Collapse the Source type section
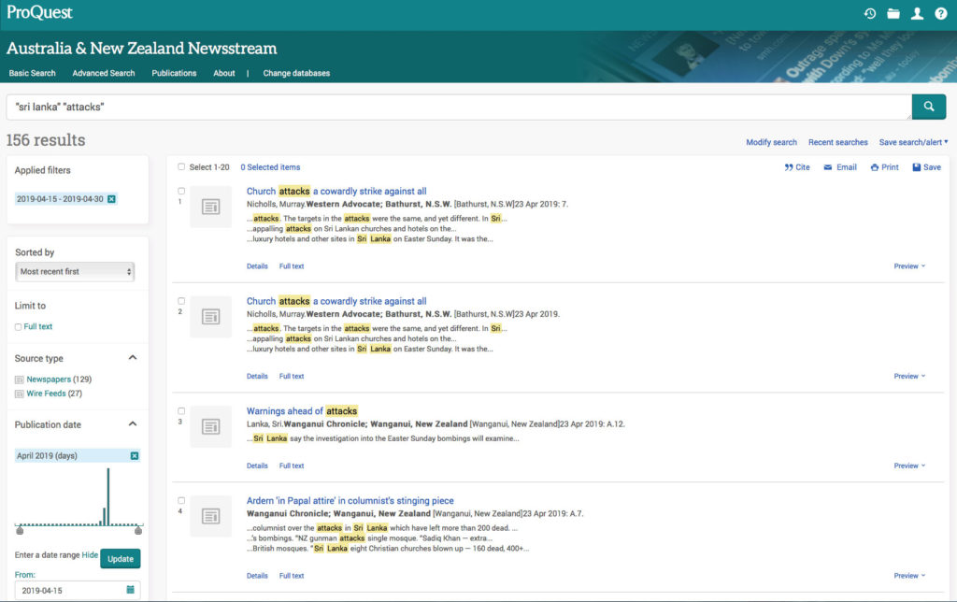 click(133, 358)
